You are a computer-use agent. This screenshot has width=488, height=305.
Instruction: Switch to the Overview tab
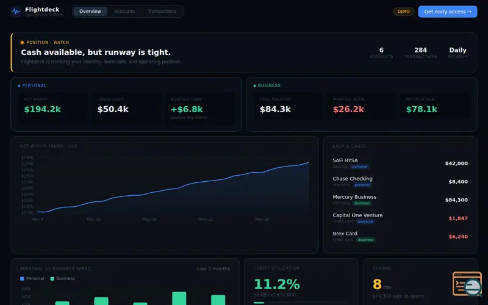pos(90,12)
